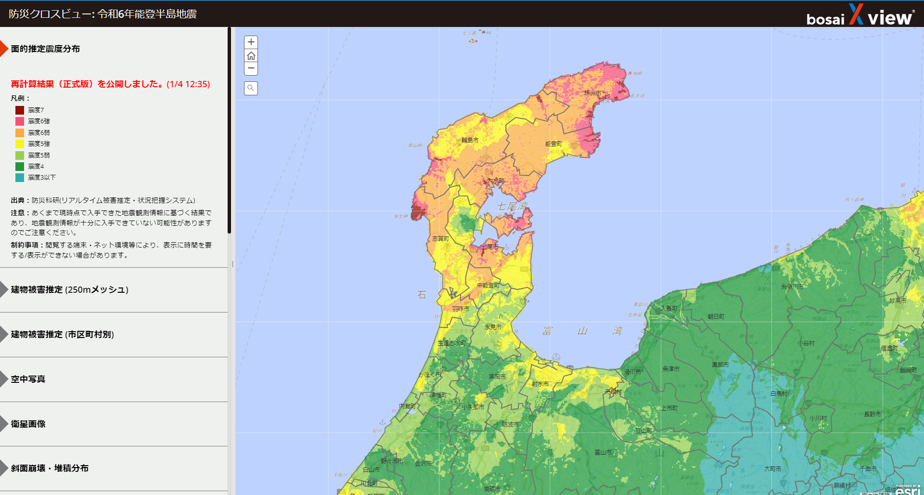Click the esri logo on the map

pyautogui.click(x=908, y=490)
